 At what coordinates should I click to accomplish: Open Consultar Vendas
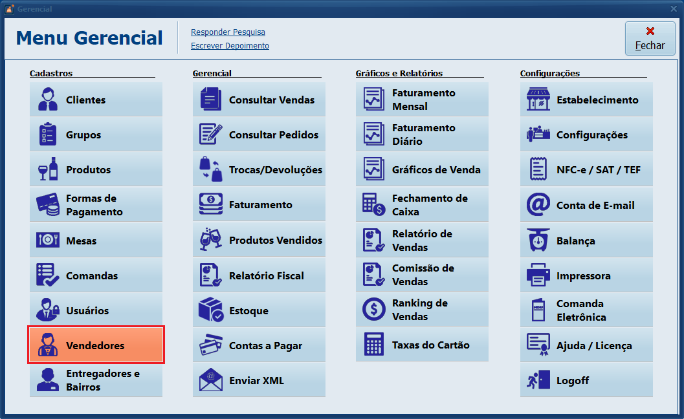pos(259,100)
